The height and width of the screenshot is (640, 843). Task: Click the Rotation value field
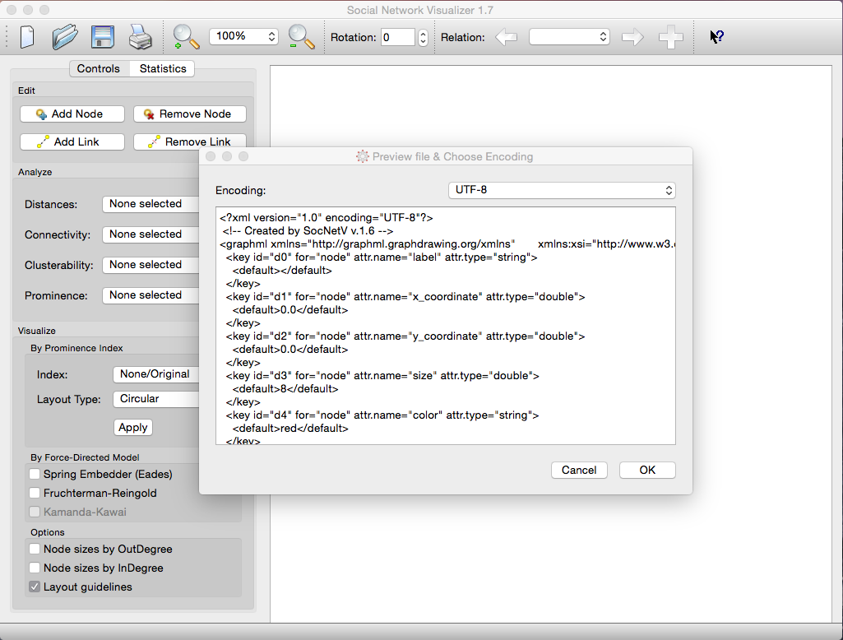pyautogui.click(x=398, y=37)
